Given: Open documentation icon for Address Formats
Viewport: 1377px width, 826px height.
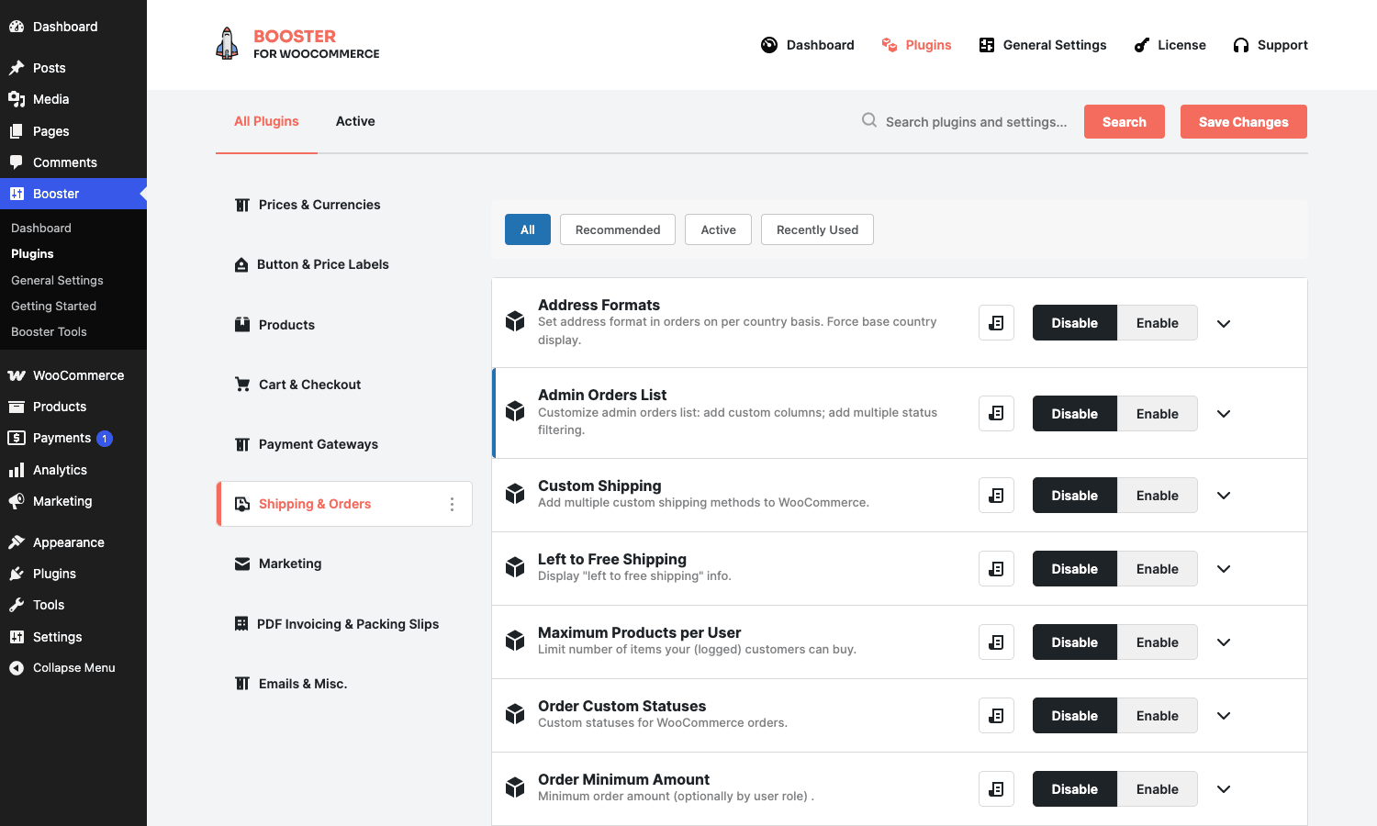Looking at the screenshot, I should [996, 323].
